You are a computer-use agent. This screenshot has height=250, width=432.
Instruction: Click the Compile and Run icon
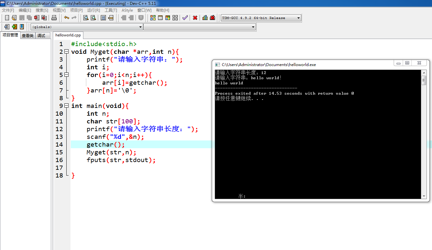tap(168, 18)
